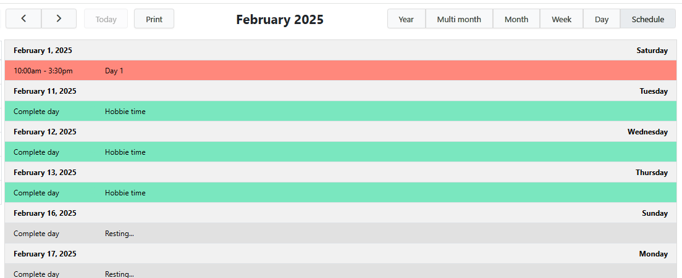Open Hobbie time event on February 12
Viewport: 682px width, 278px height.
tap(125, 152)
